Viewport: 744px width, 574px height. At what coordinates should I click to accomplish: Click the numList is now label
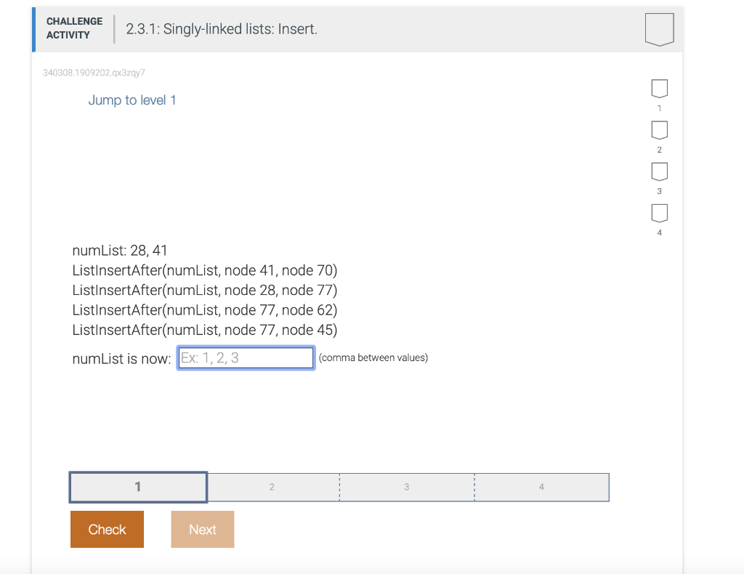tap(120, 358)
